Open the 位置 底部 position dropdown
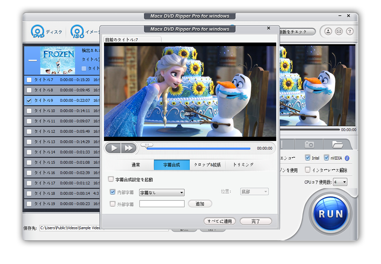Viewport: 381px width, 264px height. [x=254, y=192]
